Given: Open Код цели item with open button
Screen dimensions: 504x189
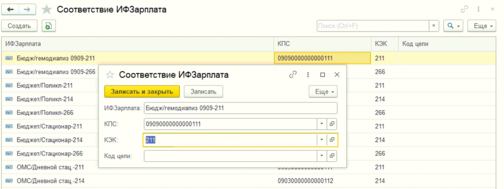Looking at the screenshot, I should click(x=332, y=156).
